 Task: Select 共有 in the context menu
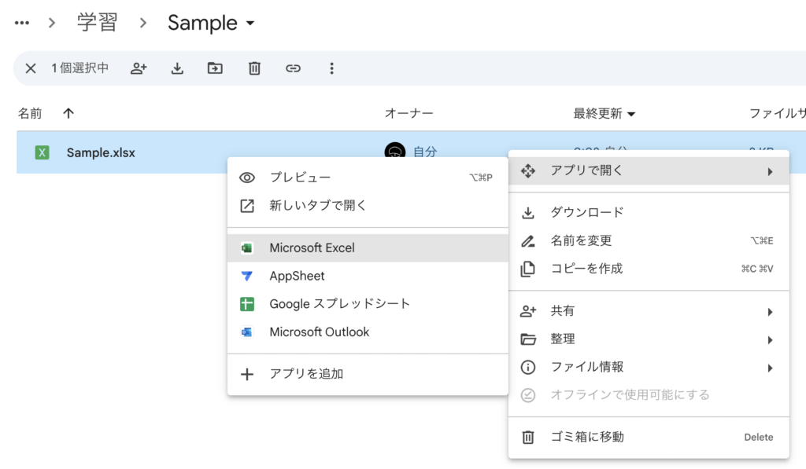[649, 310]
